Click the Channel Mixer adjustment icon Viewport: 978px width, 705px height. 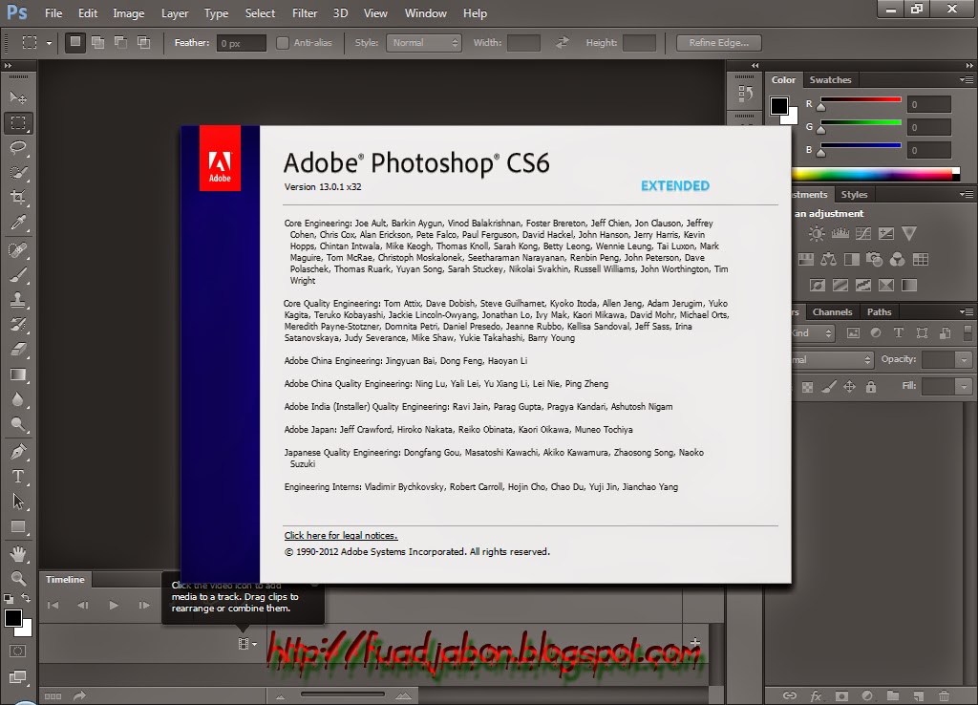tap(898, 260)
